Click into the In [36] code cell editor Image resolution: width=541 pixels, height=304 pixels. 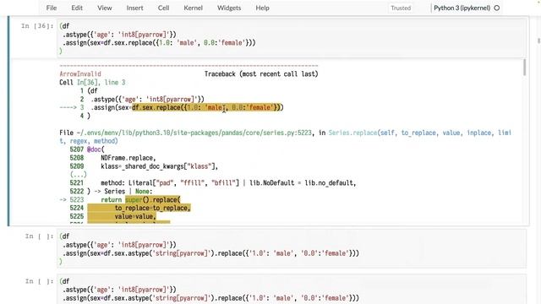pos(292,38)
